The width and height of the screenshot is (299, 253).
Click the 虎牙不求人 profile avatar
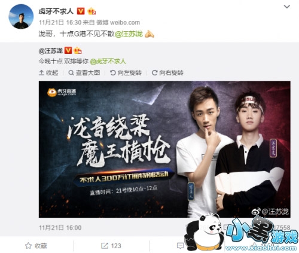tap(21, 17)
